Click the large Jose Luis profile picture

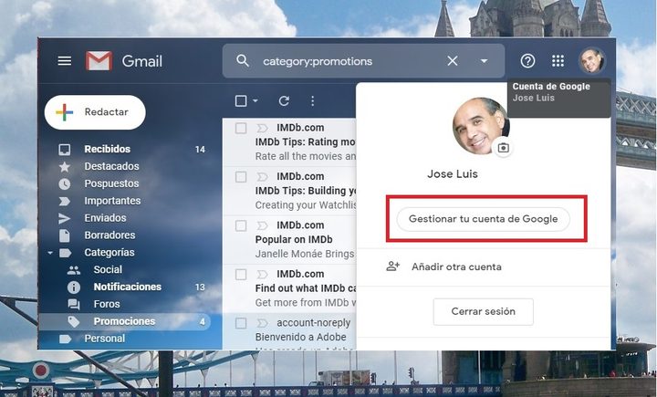click(x=480, y=126)
